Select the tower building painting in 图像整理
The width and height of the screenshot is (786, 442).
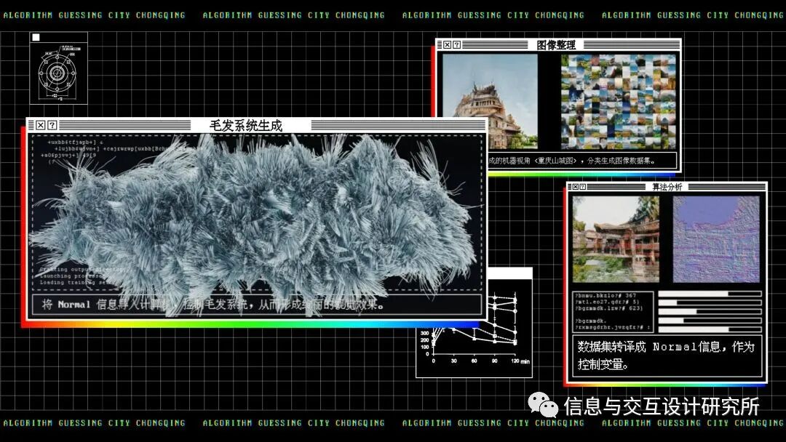click(490, 102)
